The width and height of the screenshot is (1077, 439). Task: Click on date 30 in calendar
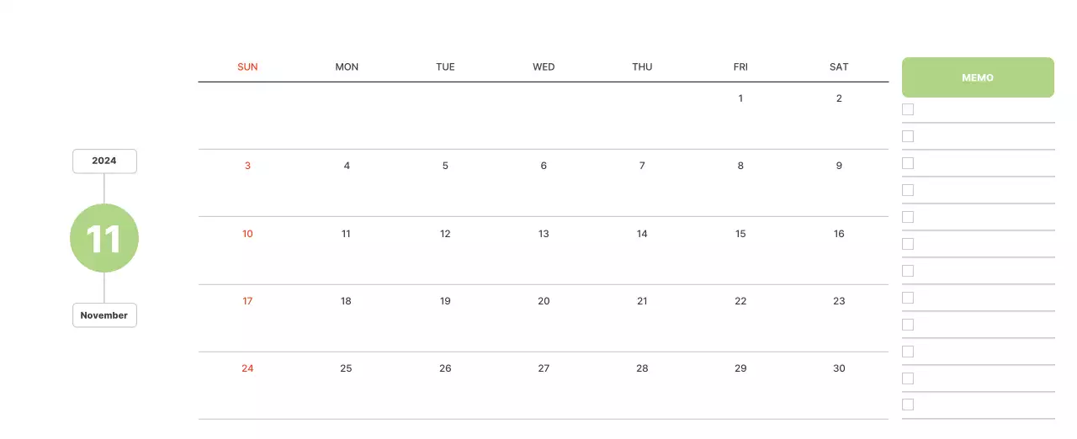point(839,368)
